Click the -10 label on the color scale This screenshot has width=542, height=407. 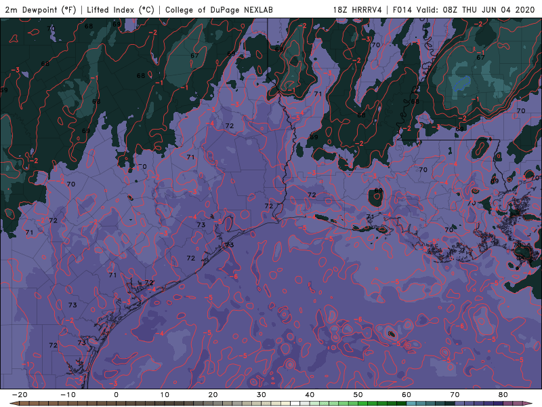pos(68,395)
